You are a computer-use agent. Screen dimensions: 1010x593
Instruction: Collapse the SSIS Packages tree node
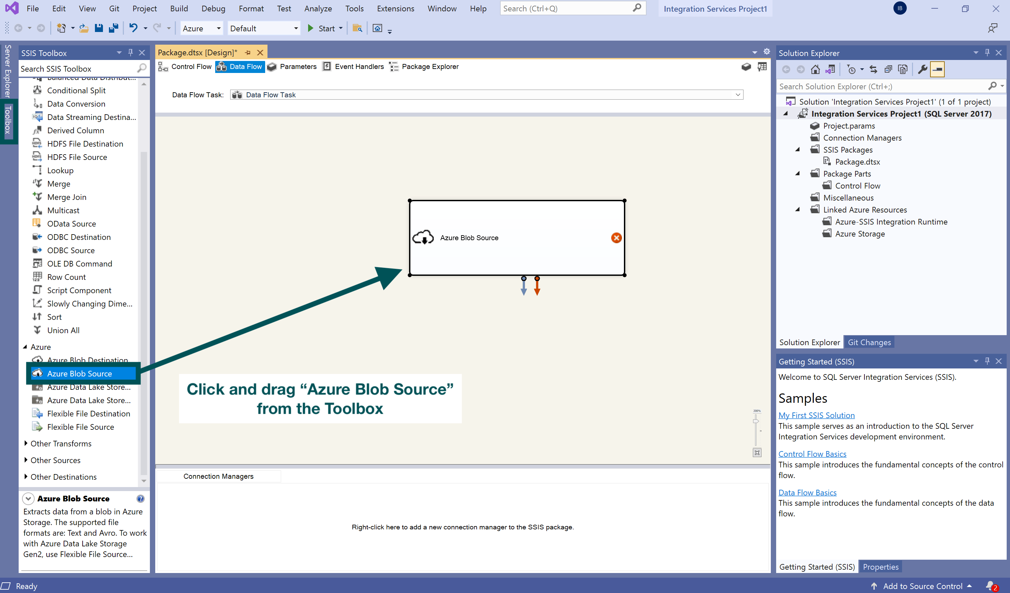[x=797, y=150]
